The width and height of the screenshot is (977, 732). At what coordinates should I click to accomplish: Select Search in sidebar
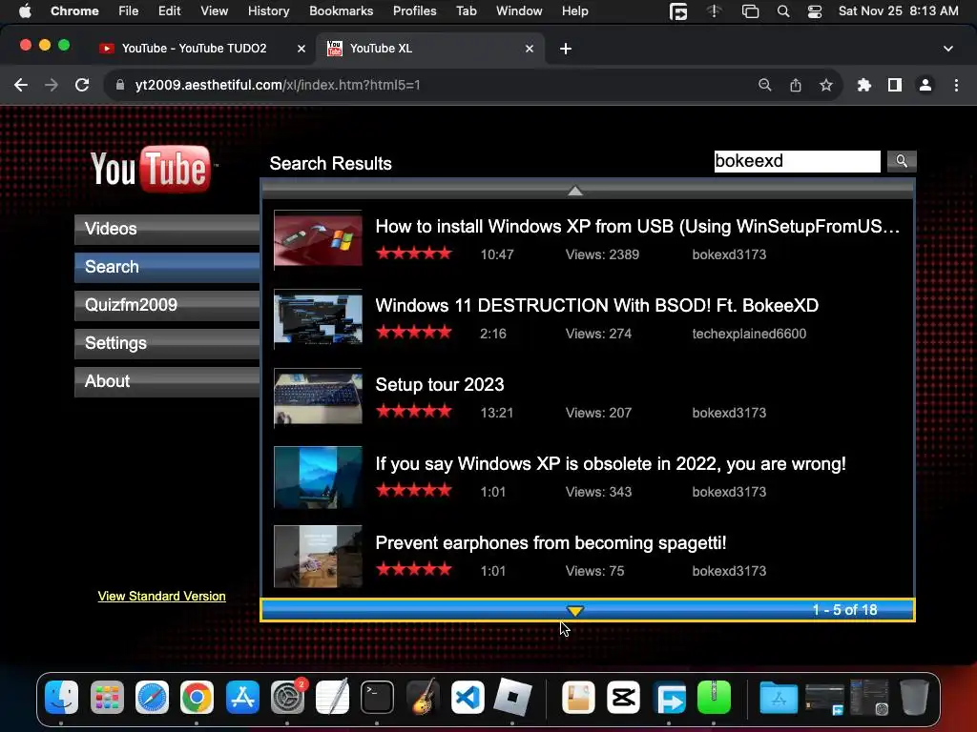pyautogui.click(x=167, y=267)
